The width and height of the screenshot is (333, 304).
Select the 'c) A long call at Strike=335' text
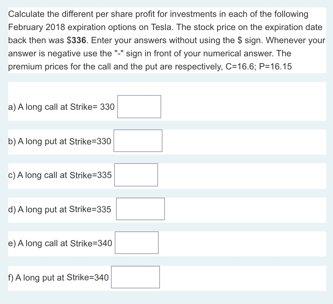tap(60, 175)
